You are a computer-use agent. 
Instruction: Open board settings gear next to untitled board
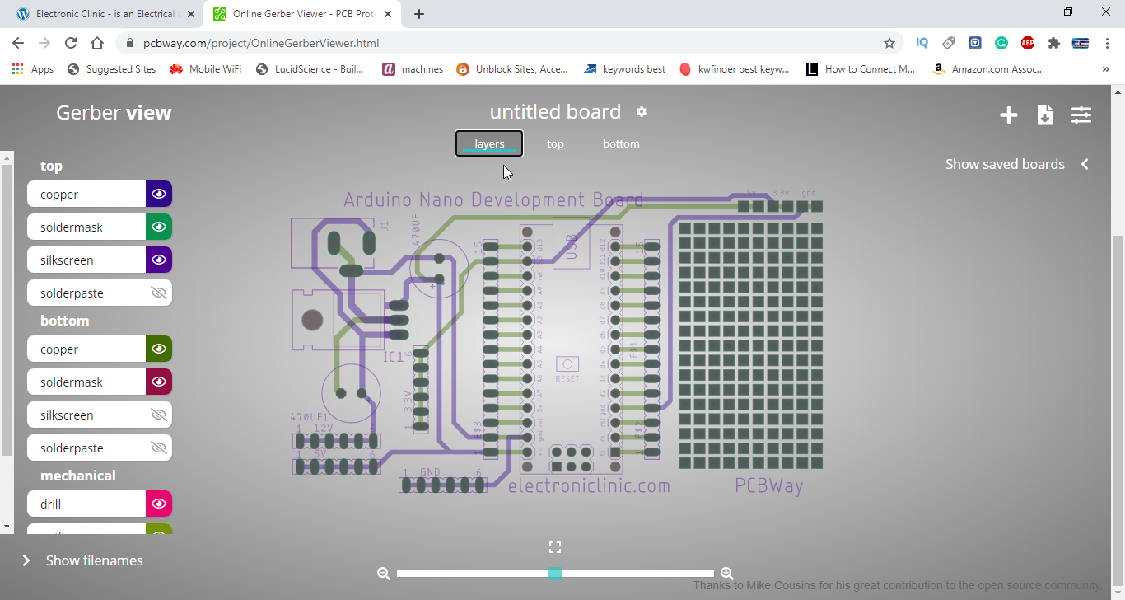(x=642, y=112)
